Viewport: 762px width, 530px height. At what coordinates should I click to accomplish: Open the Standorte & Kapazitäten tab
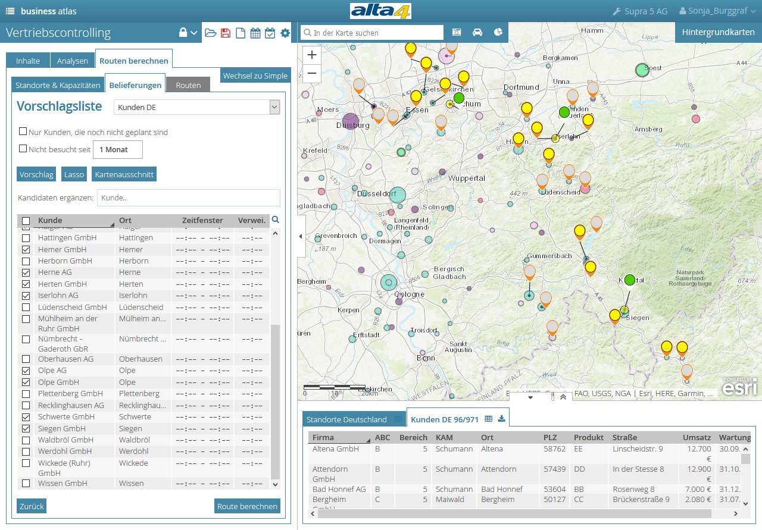58,85
